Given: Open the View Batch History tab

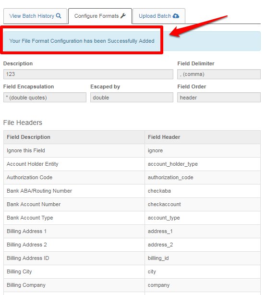Looking at the screenshot, I should point(36,16).
